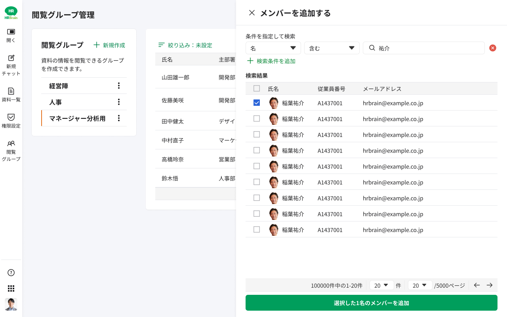This screenshot has width=507, height=317.
Task: Click the 検索条件を追加 link
Action: [271, 61]
